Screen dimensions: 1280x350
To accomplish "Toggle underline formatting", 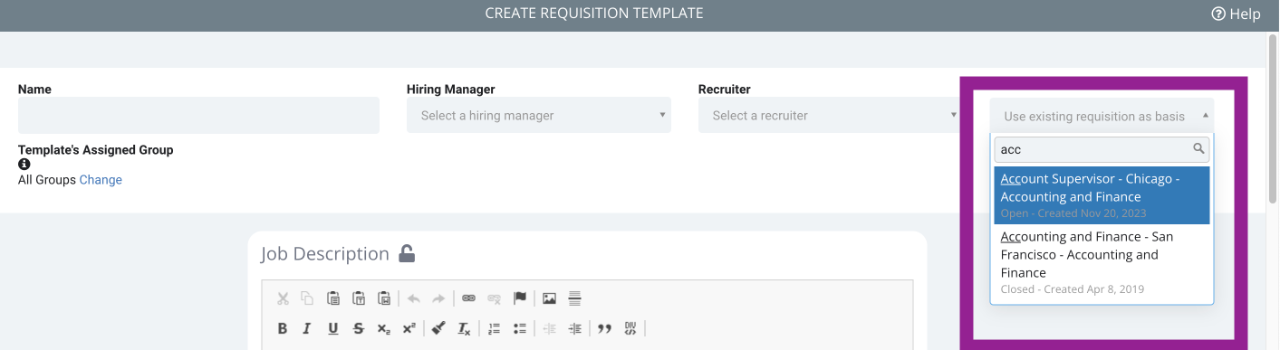I will pyautogui.click(x=333, y=328).
